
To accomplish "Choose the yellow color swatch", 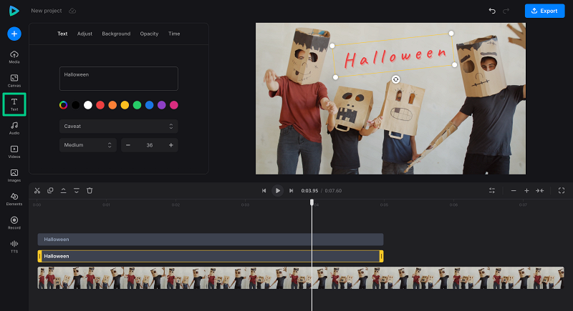I will click(x=125, y=105).
